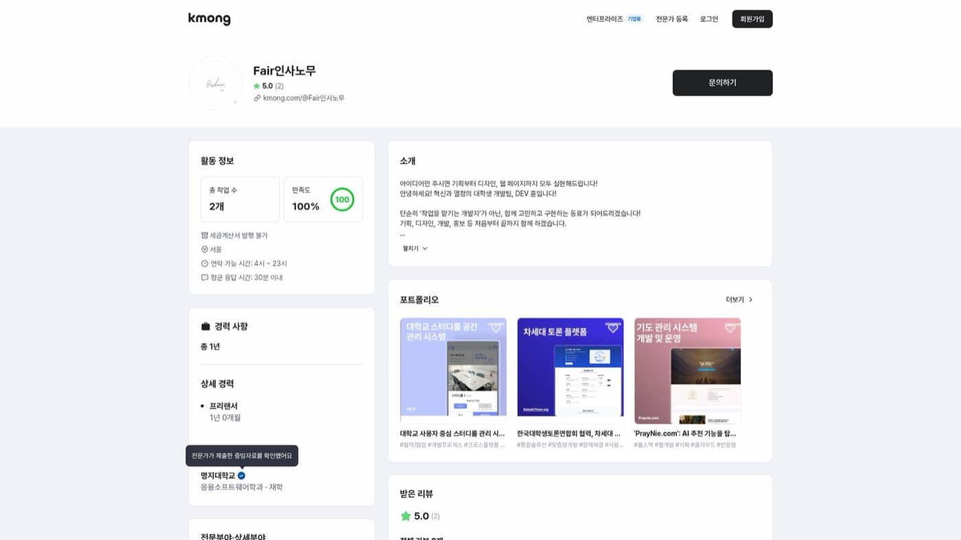Go to 로그인 page

click(709, 19)
